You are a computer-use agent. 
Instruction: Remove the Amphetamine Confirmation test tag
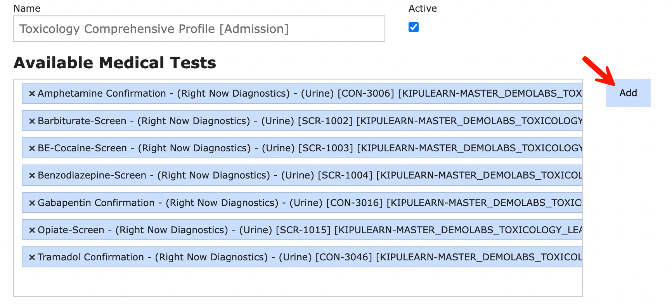(x=32, y=94)
